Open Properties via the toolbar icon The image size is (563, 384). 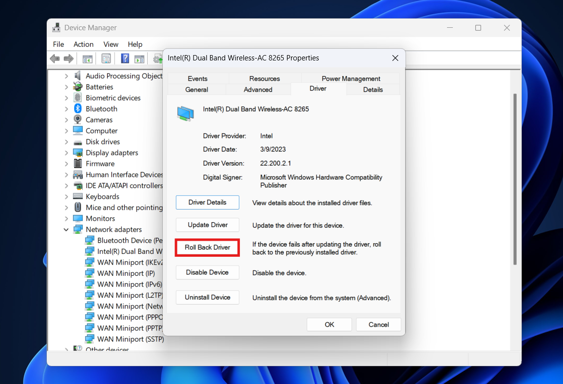pyautogui.click(x=106, y=58)
